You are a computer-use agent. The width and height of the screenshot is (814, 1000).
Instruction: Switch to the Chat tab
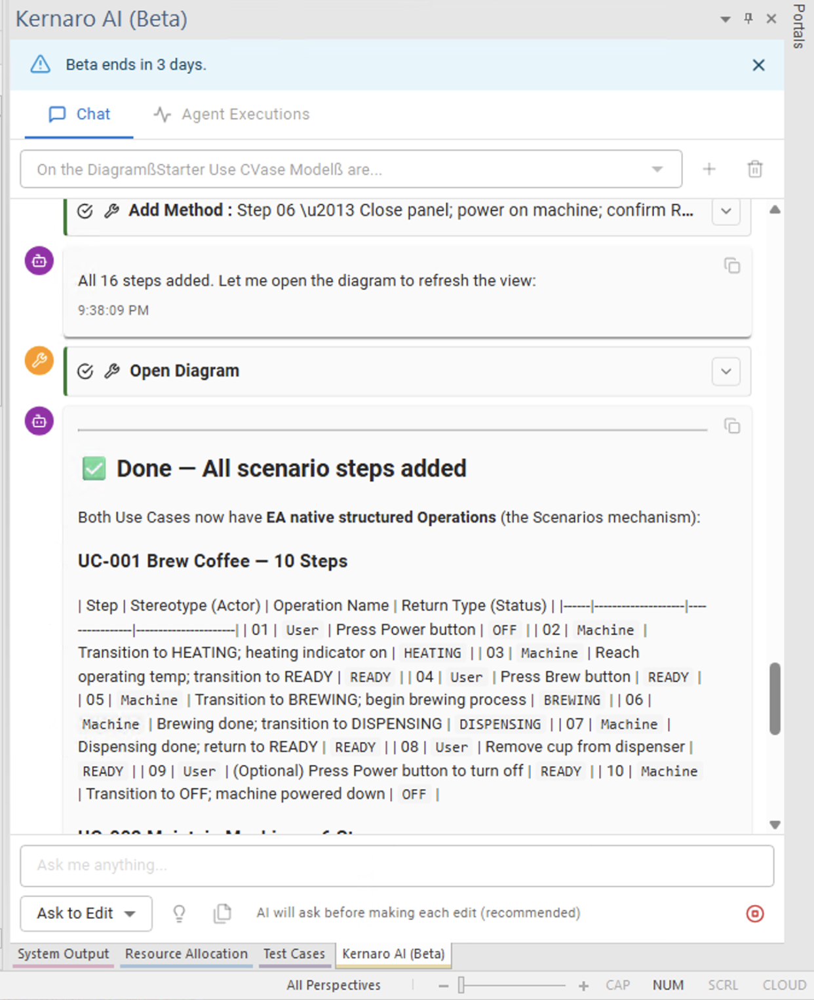pyautogui.click(x=79, y=114)
